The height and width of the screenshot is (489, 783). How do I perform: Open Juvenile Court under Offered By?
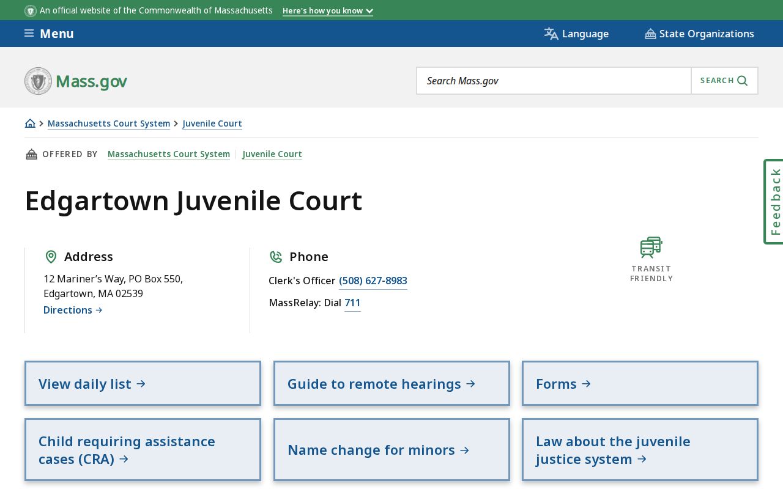272,154
